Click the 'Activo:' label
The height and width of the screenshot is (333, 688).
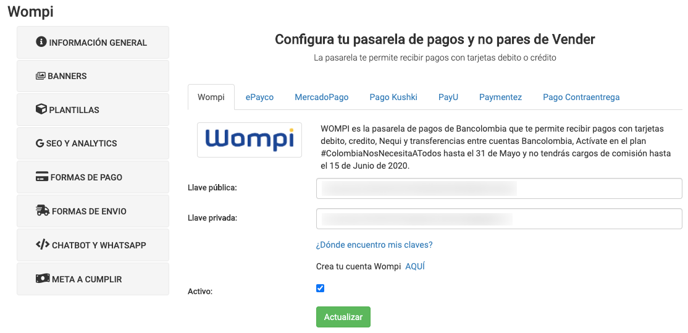pyautogui.click(x=200, y=291)
